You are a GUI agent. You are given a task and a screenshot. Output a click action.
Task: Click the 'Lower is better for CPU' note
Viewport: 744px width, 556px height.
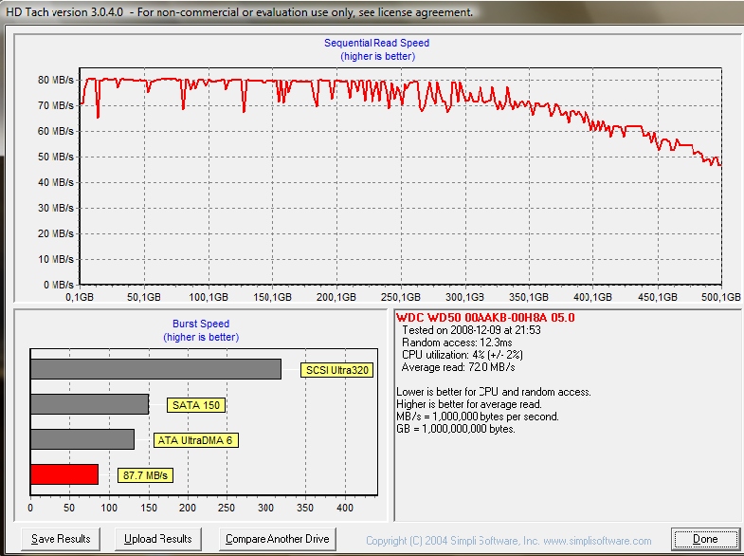pyautogui.click(x=494, y=392)
